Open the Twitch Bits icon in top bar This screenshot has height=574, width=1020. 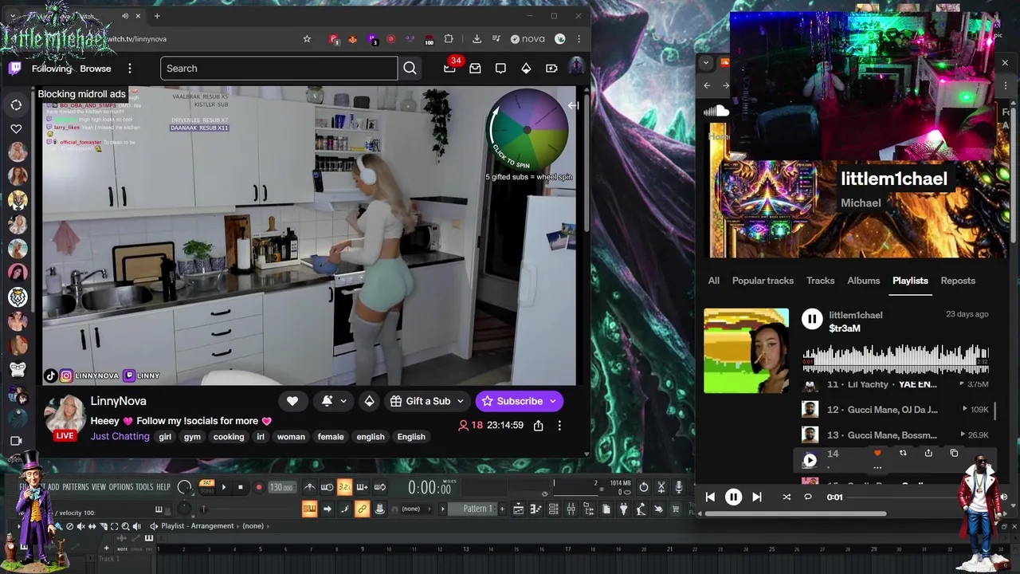pos(526,69)
